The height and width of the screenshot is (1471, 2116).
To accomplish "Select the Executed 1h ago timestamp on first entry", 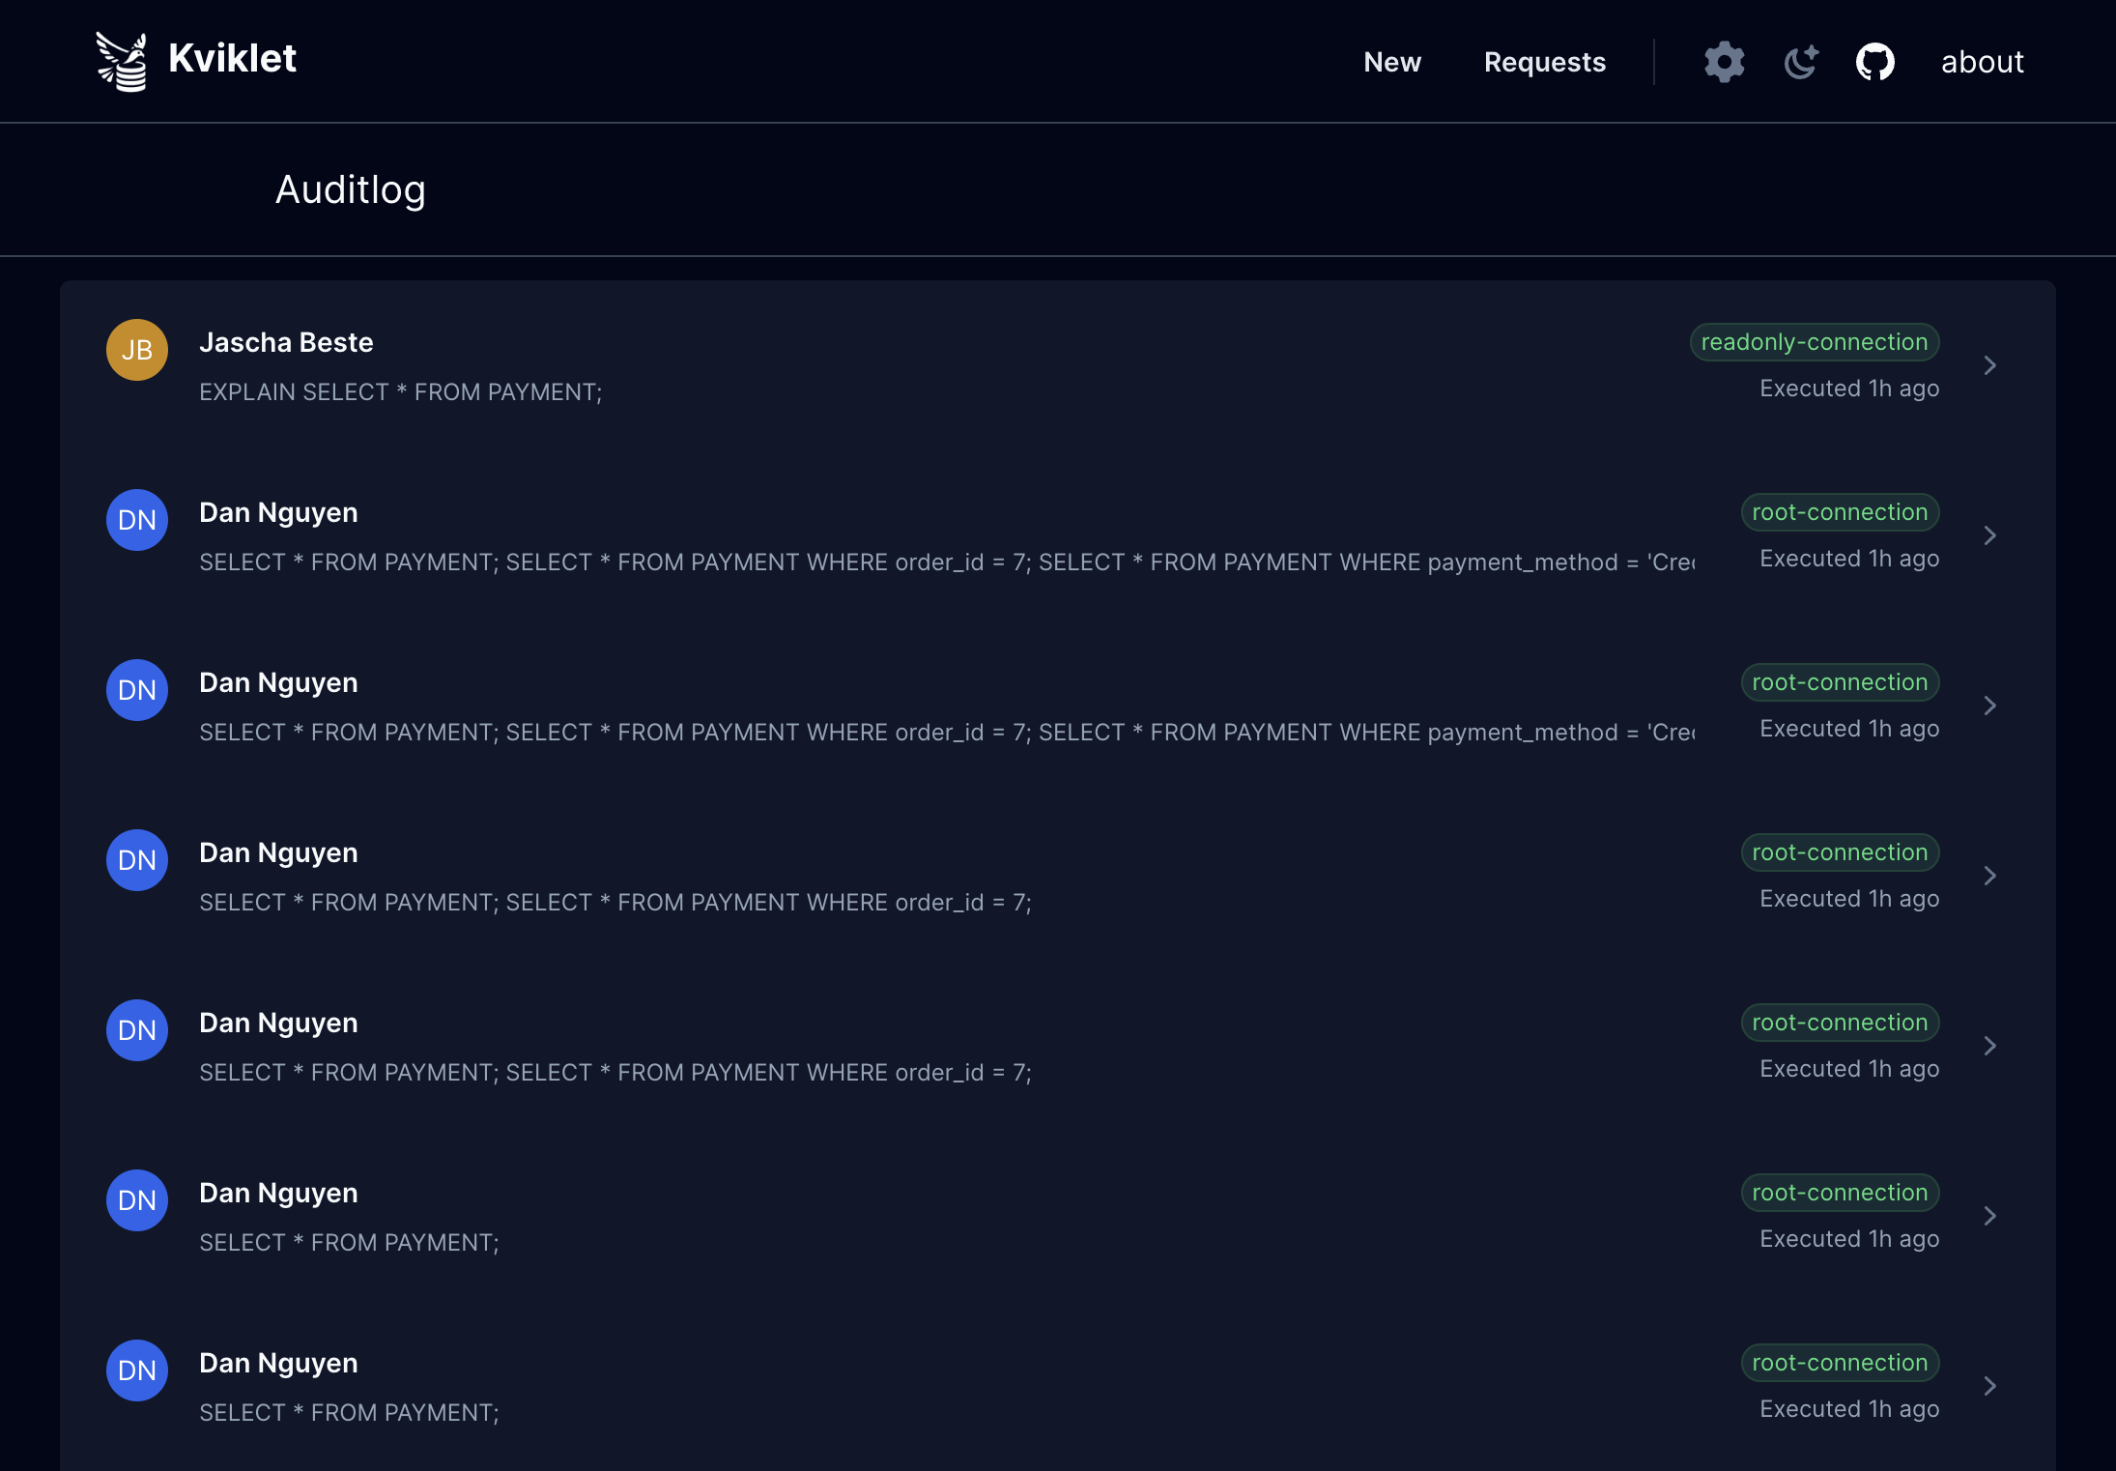I will (x=1848, y=388).
